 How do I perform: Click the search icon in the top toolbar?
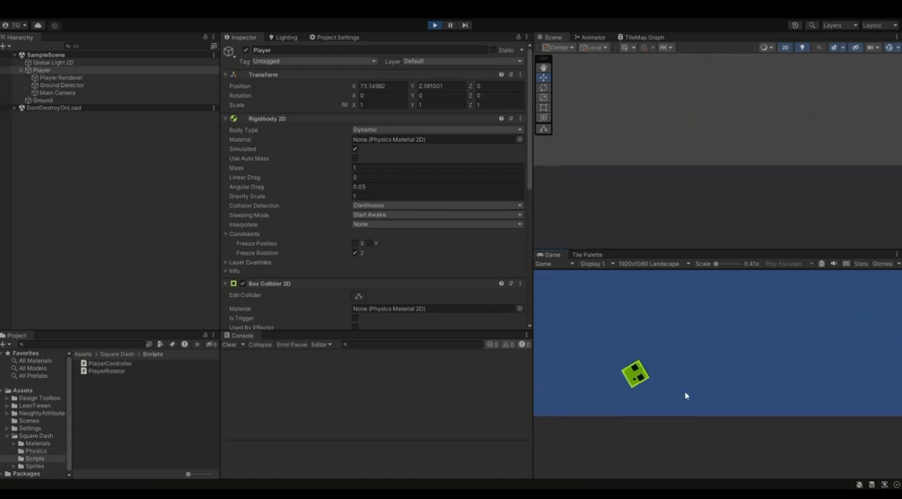[812, 25]
